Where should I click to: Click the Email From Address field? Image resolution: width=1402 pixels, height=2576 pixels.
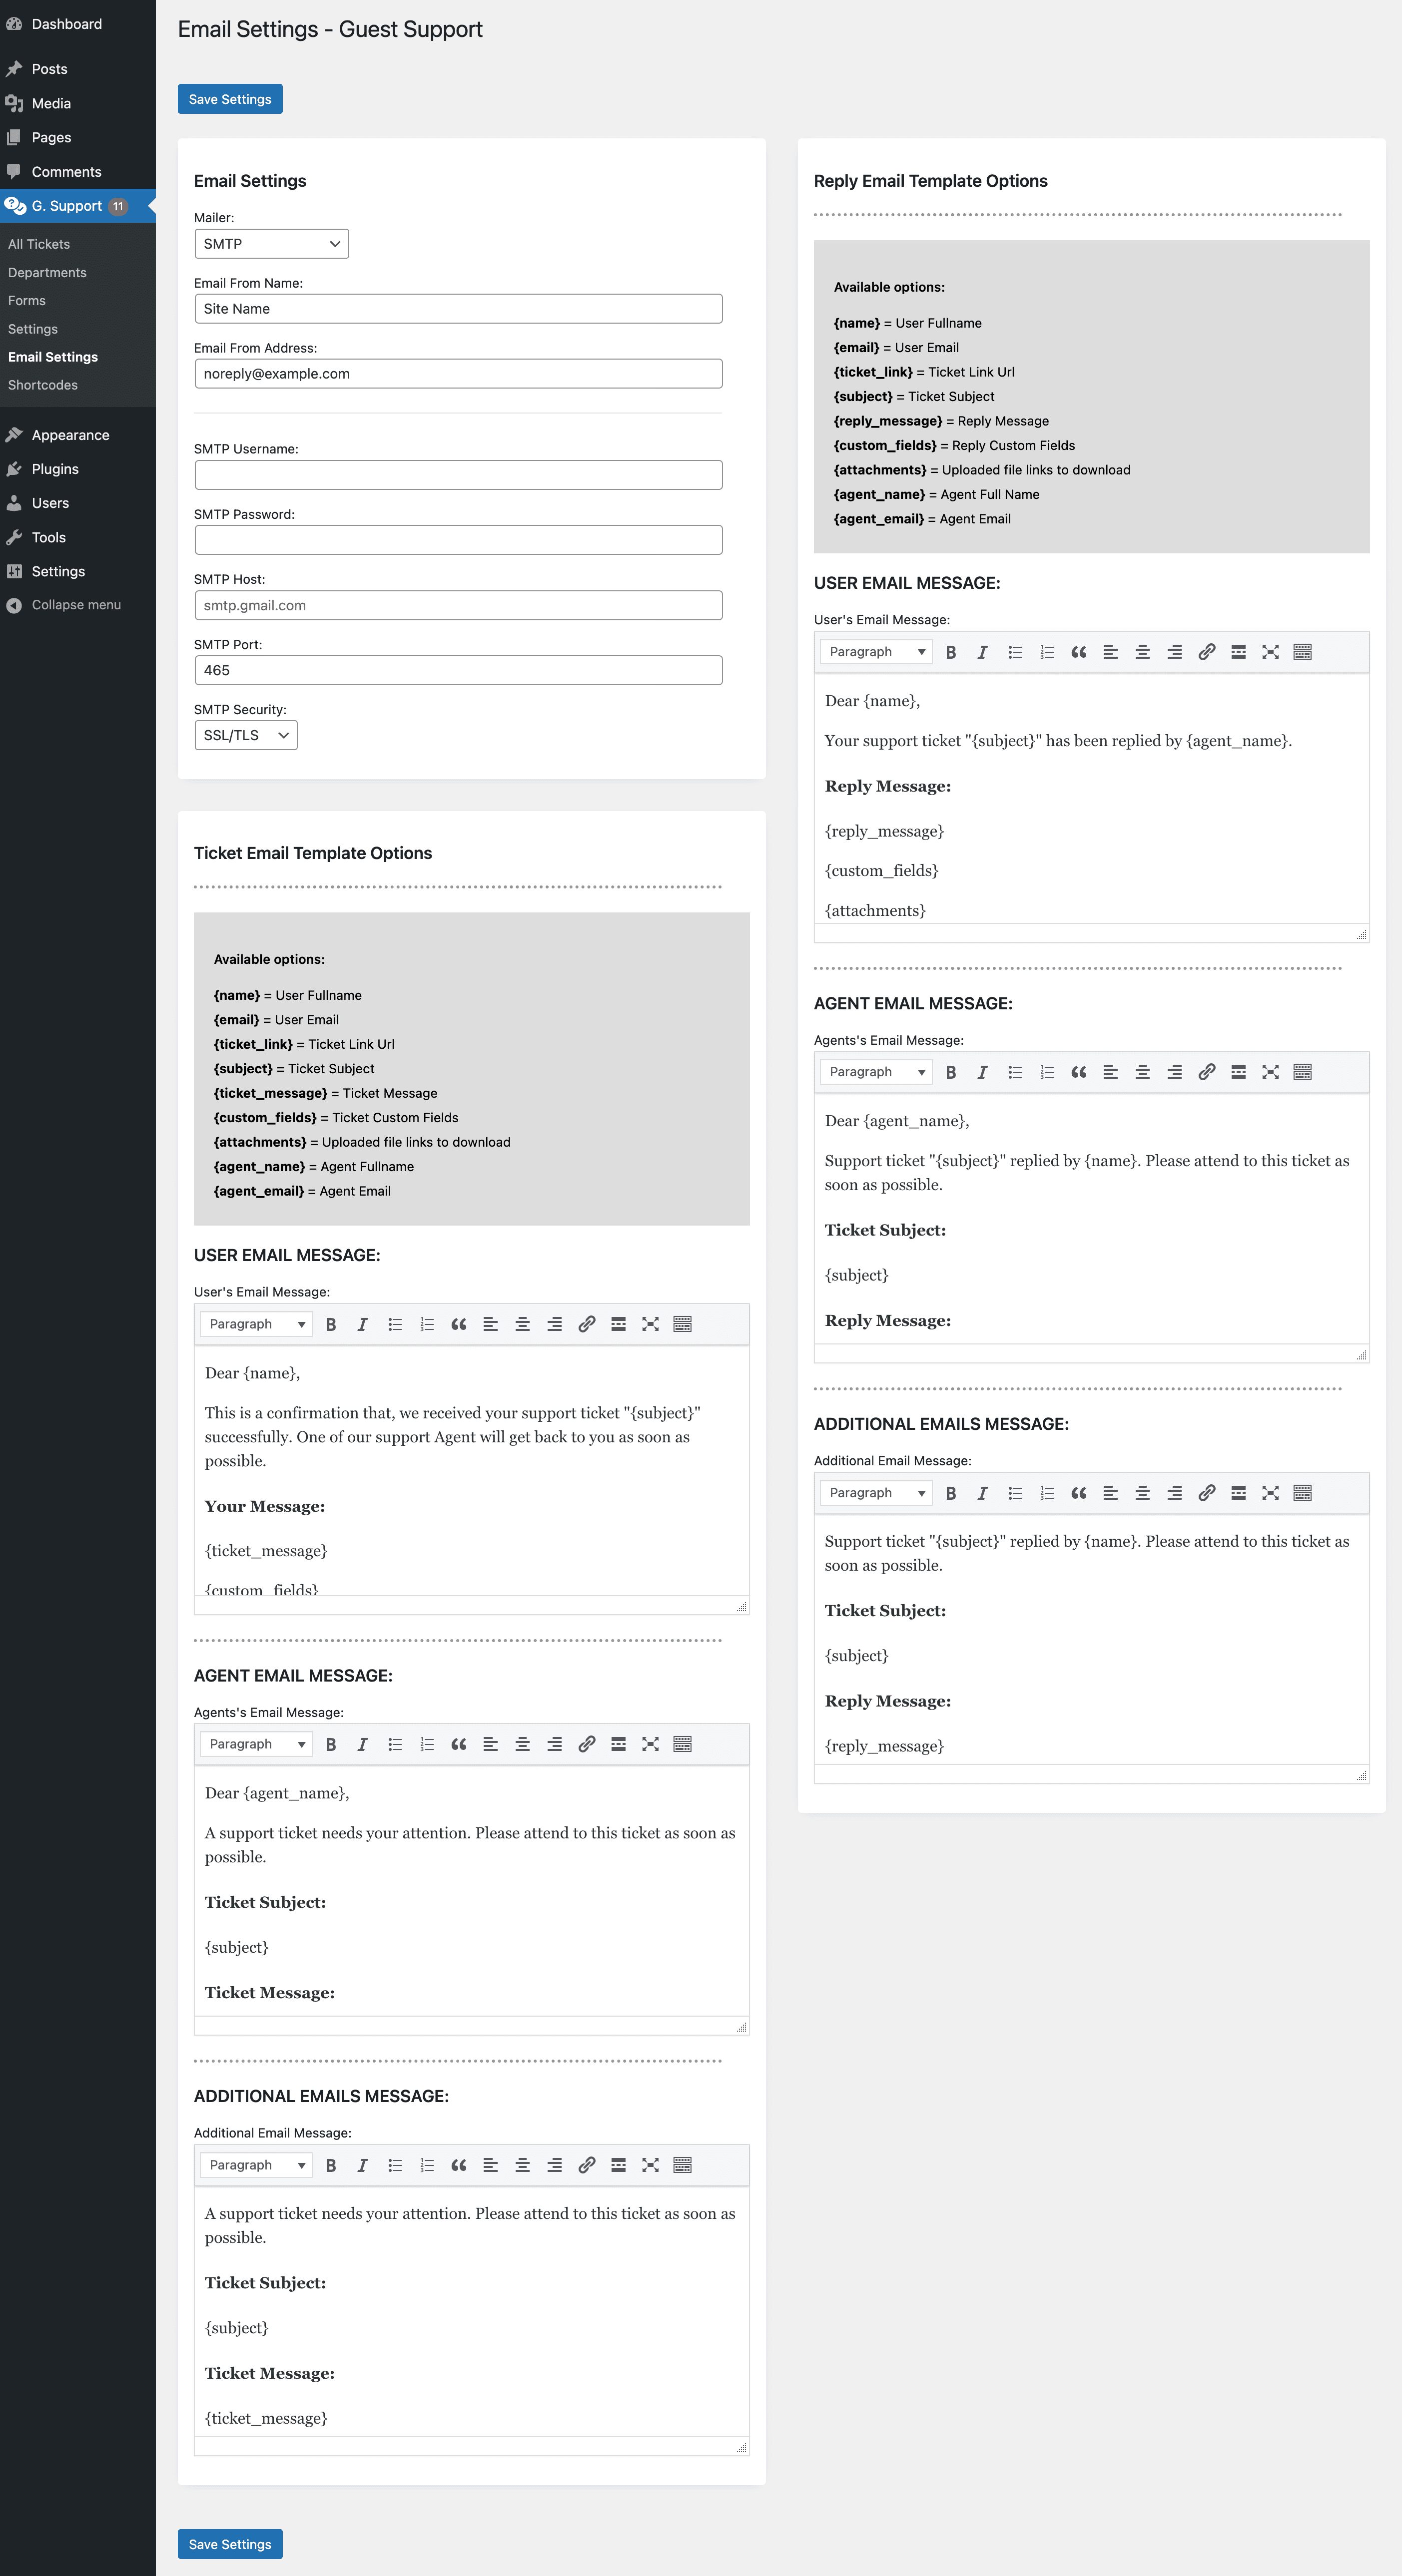click(458, 374)
